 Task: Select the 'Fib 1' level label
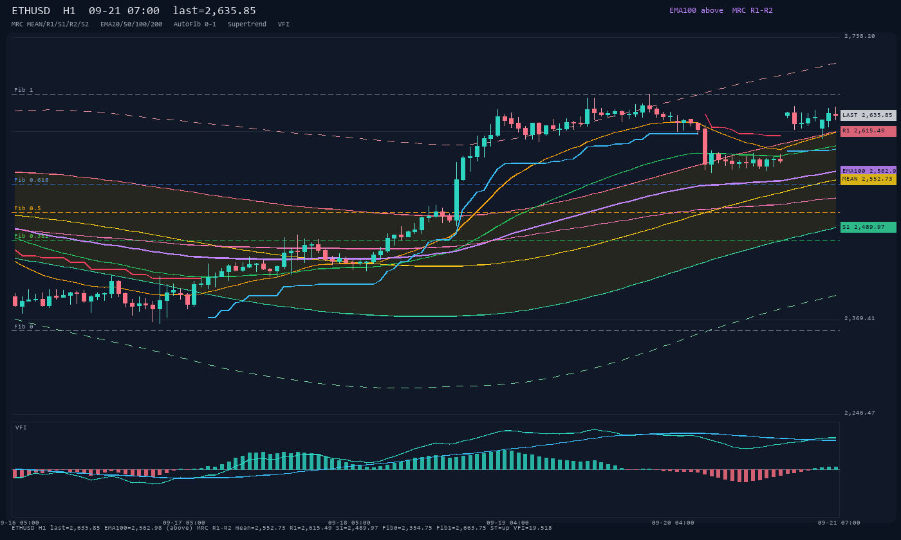pyautogui.click(x=24, y=90)
